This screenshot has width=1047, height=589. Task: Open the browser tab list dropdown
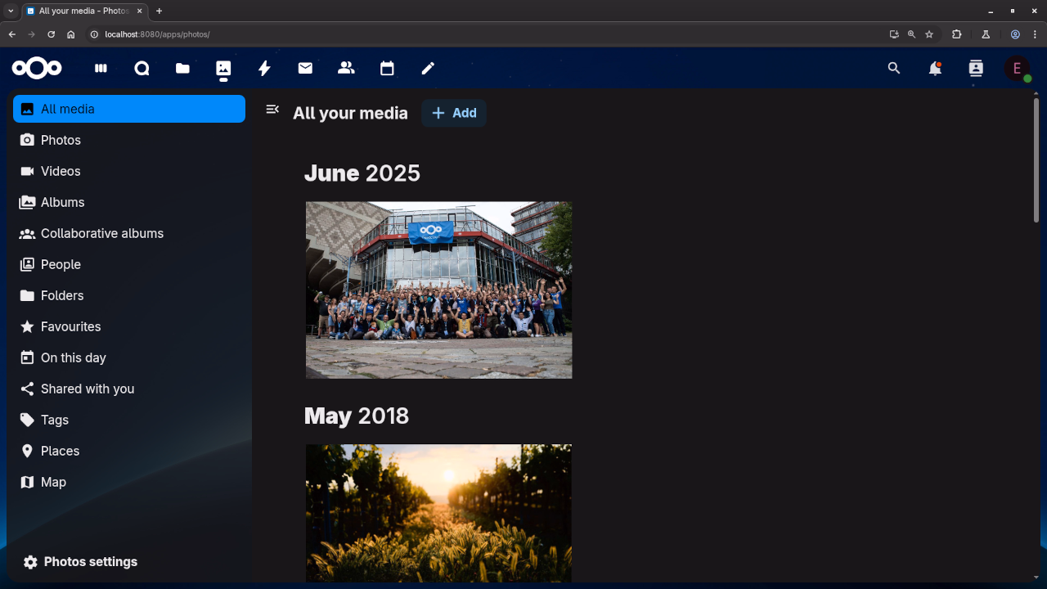11,11
